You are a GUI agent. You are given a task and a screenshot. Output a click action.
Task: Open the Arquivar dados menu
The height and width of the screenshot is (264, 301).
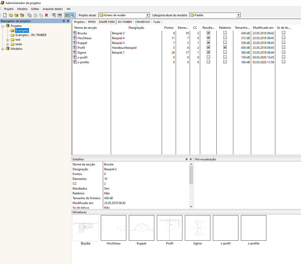53,9
